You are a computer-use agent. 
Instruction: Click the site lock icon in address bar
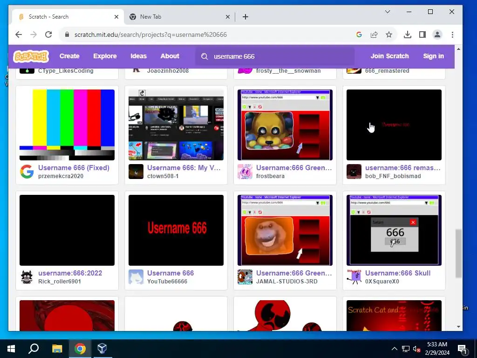click(67, 34)
